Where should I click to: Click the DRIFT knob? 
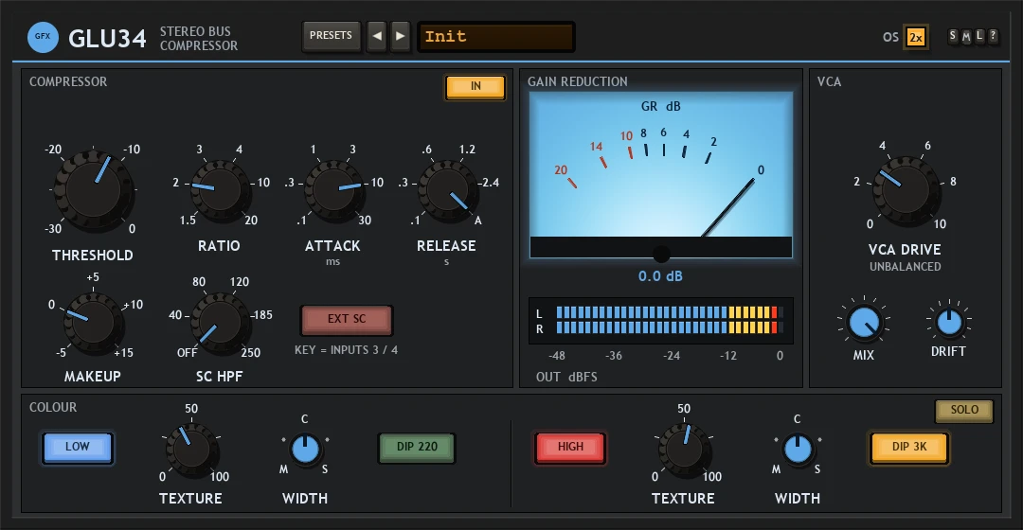pos(949,322)
